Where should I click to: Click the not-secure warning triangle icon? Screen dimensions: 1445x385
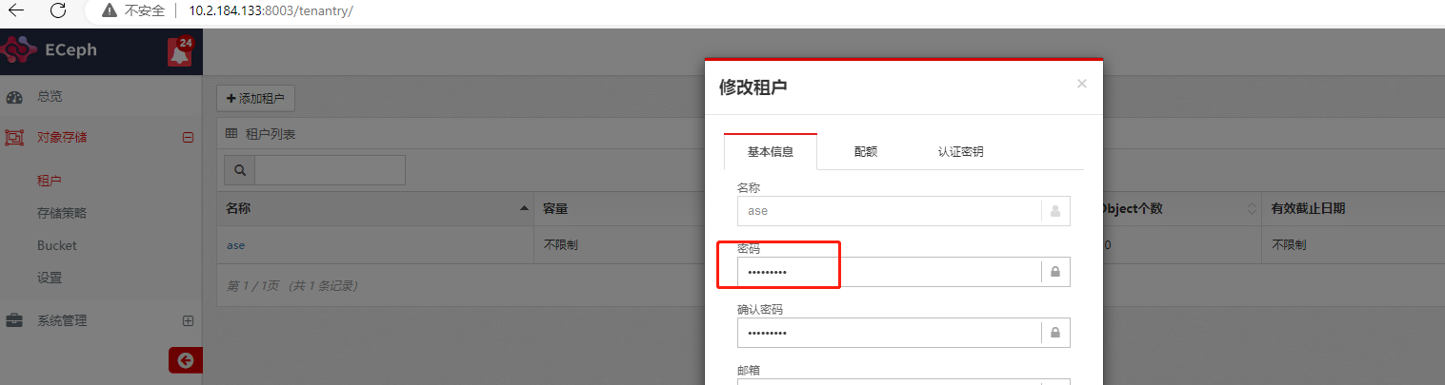110,10
